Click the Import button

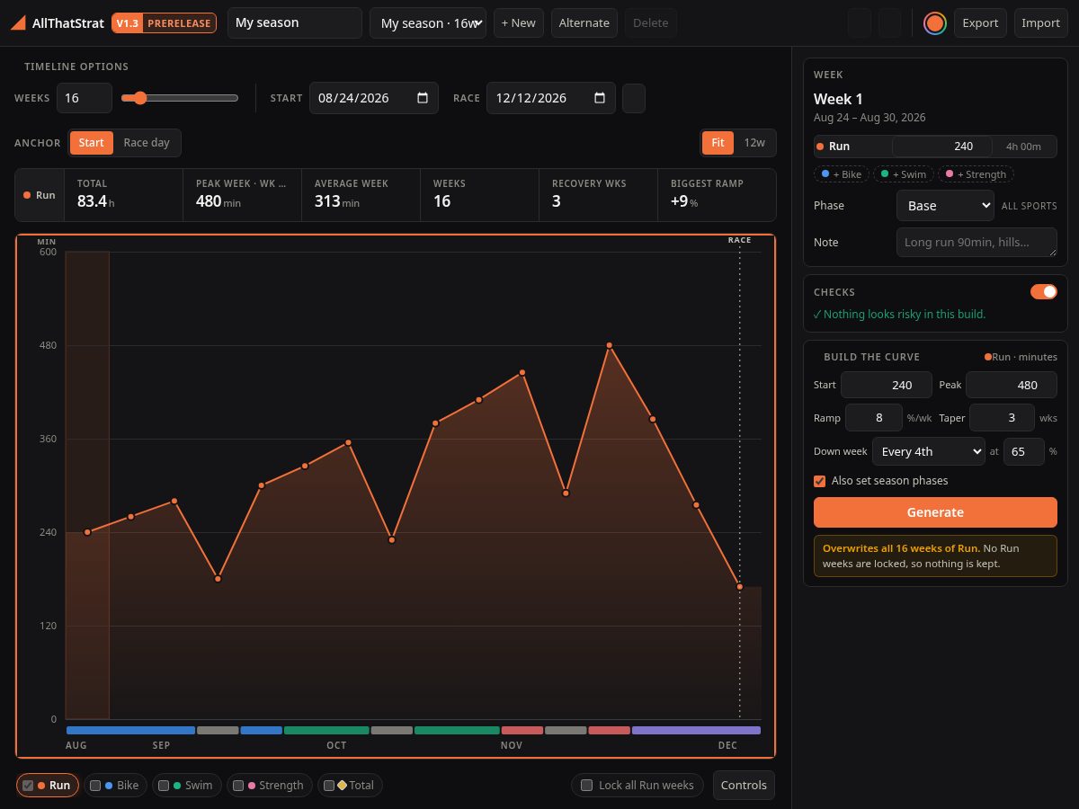tap(1041, 23)
